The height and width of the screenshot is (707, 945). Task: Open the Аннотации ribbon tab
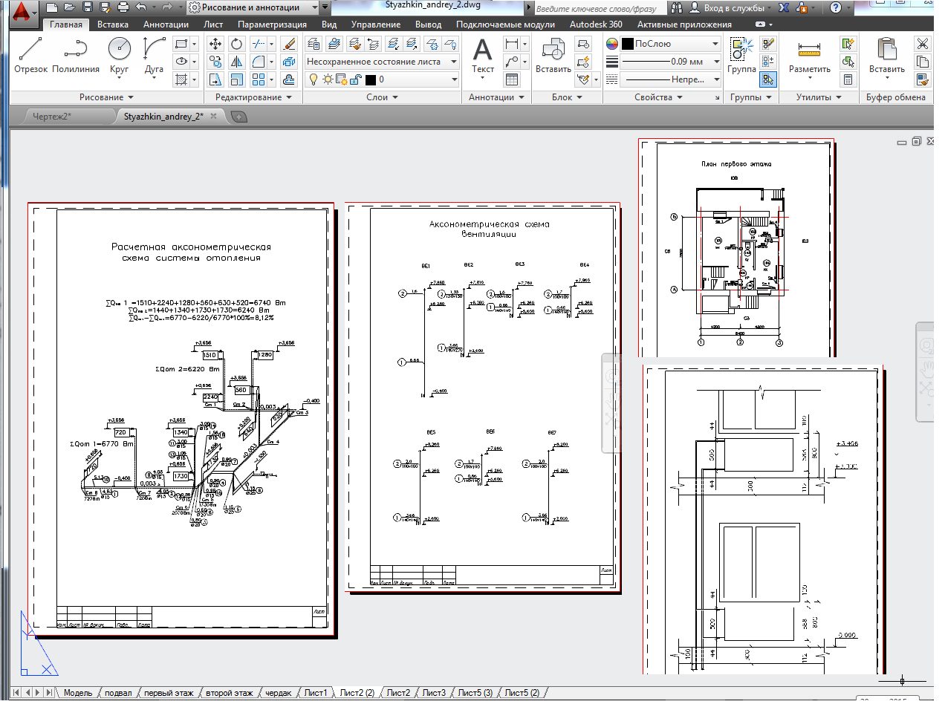[x=166, y=25]
